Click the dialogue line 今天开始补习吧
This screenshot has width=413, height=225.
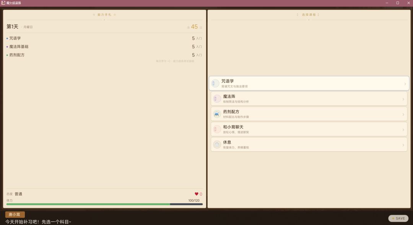38,222
